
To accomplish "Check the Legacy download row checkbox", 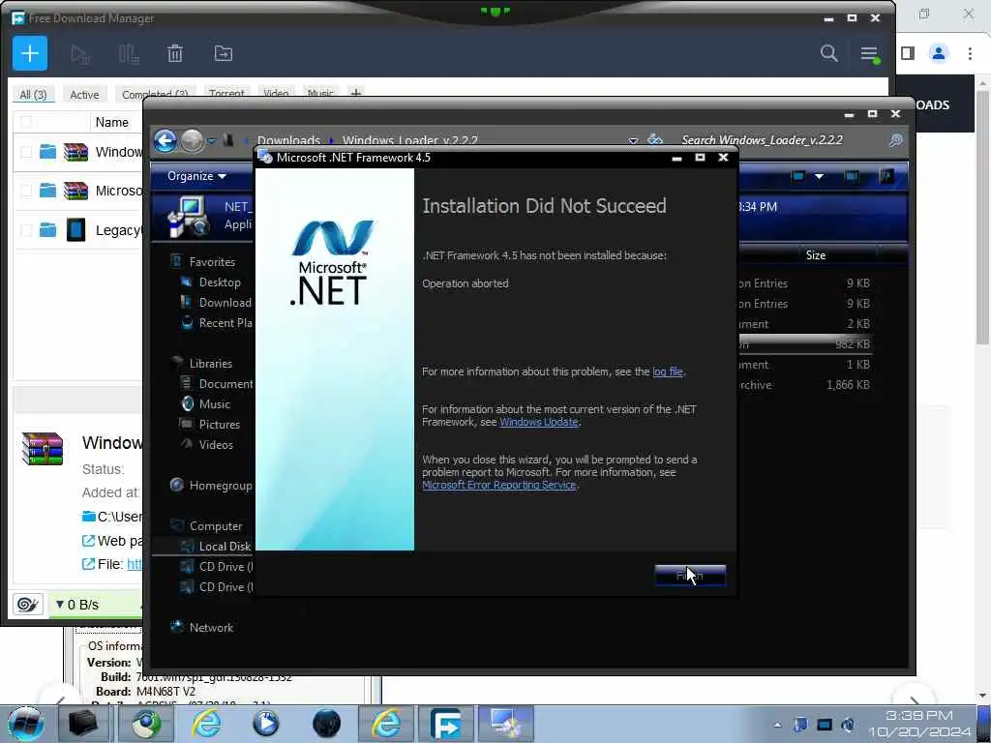I will [26, 230].
